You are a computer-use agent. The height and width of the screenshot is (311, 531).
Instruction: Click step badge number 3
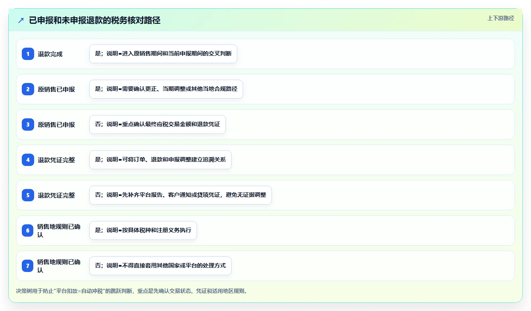28,124
